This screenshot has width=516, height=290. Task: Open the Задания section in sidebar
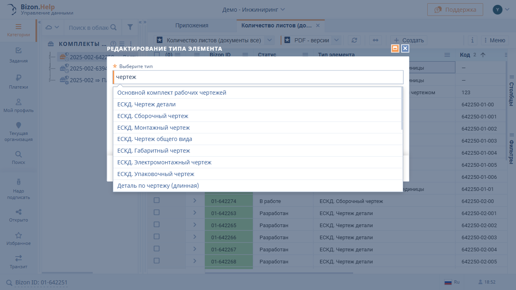19,55
